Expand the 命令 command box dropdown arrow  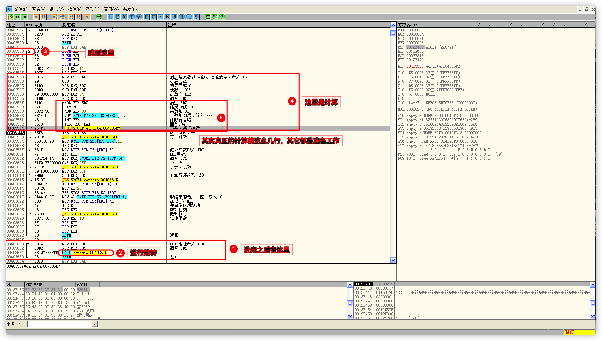coord(95,324)
